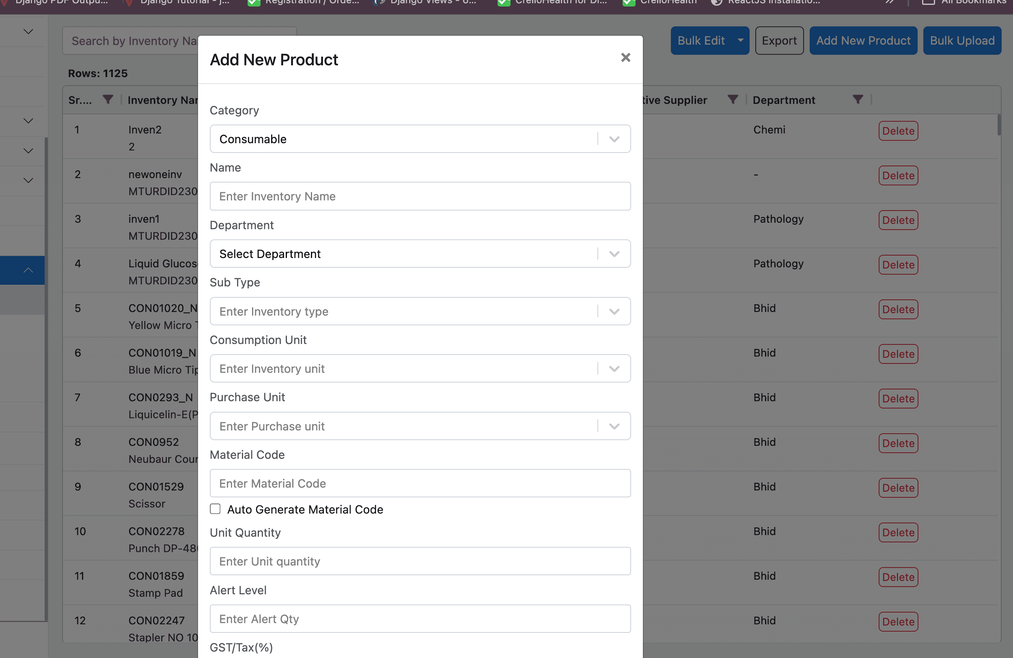Click the Pathology cell in row 3
Viewport: 1013px width, 658px height.
point(778,219)
